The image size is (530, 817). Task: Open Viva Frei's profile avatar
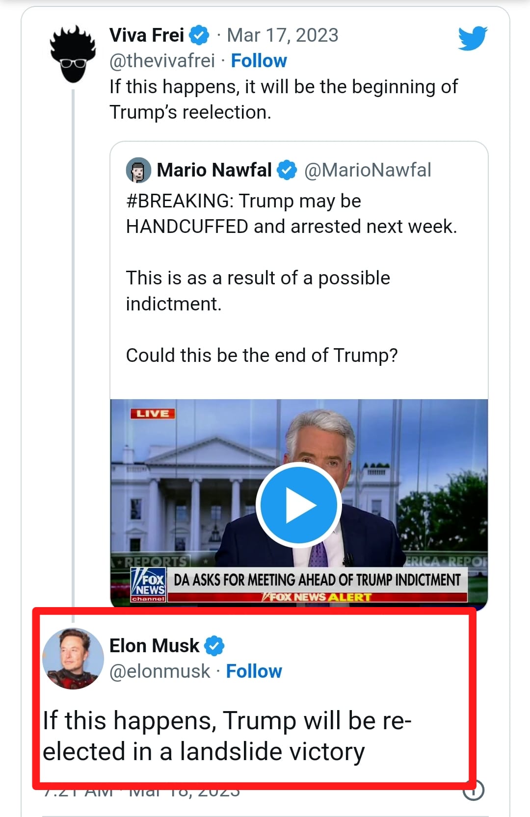pyautogui.click(x=73, y=53)
